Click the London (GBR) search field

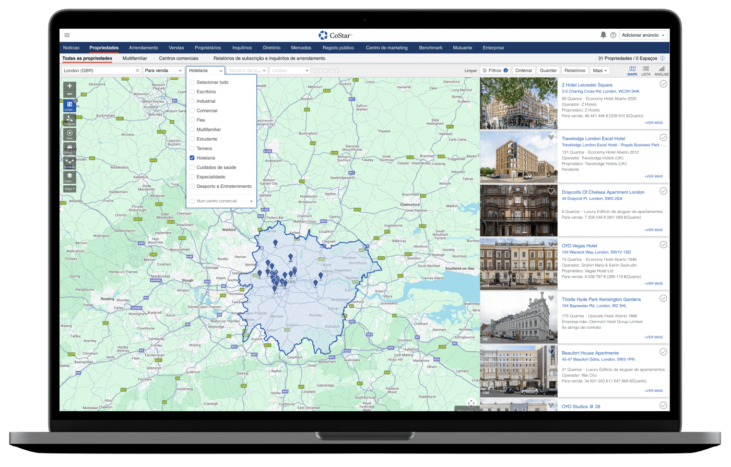pyautogui.click(x=98, y=70)
